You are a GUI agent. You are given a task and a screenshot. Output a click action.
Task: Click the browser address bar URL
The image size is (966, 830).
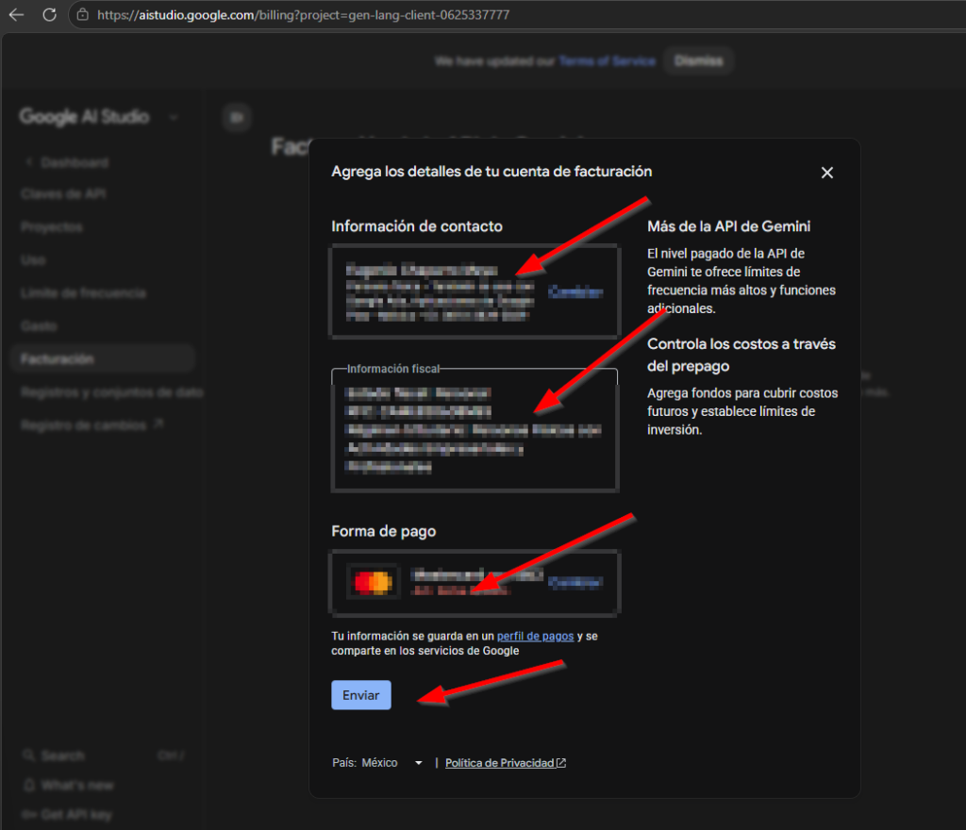point(303,15)
